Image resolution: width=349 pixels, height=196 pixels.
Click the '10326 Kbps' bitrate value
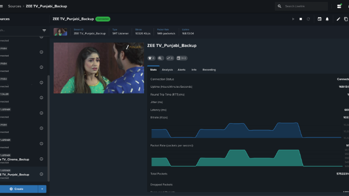[143, 34]
